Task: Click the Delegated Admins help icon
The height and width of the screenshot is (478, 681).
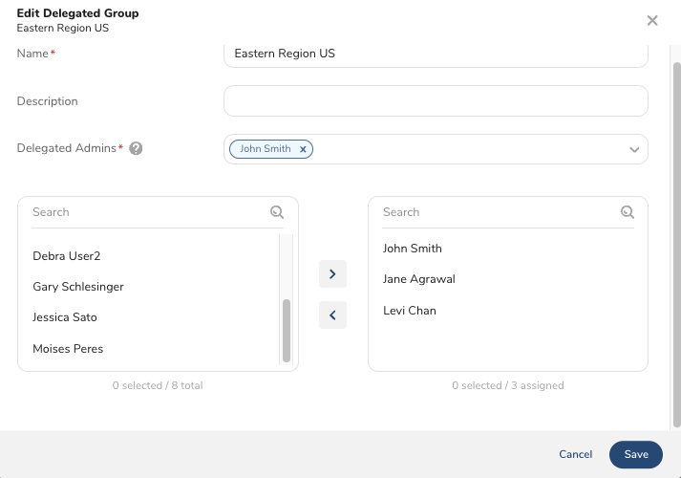Action: (x=136, y=149)
